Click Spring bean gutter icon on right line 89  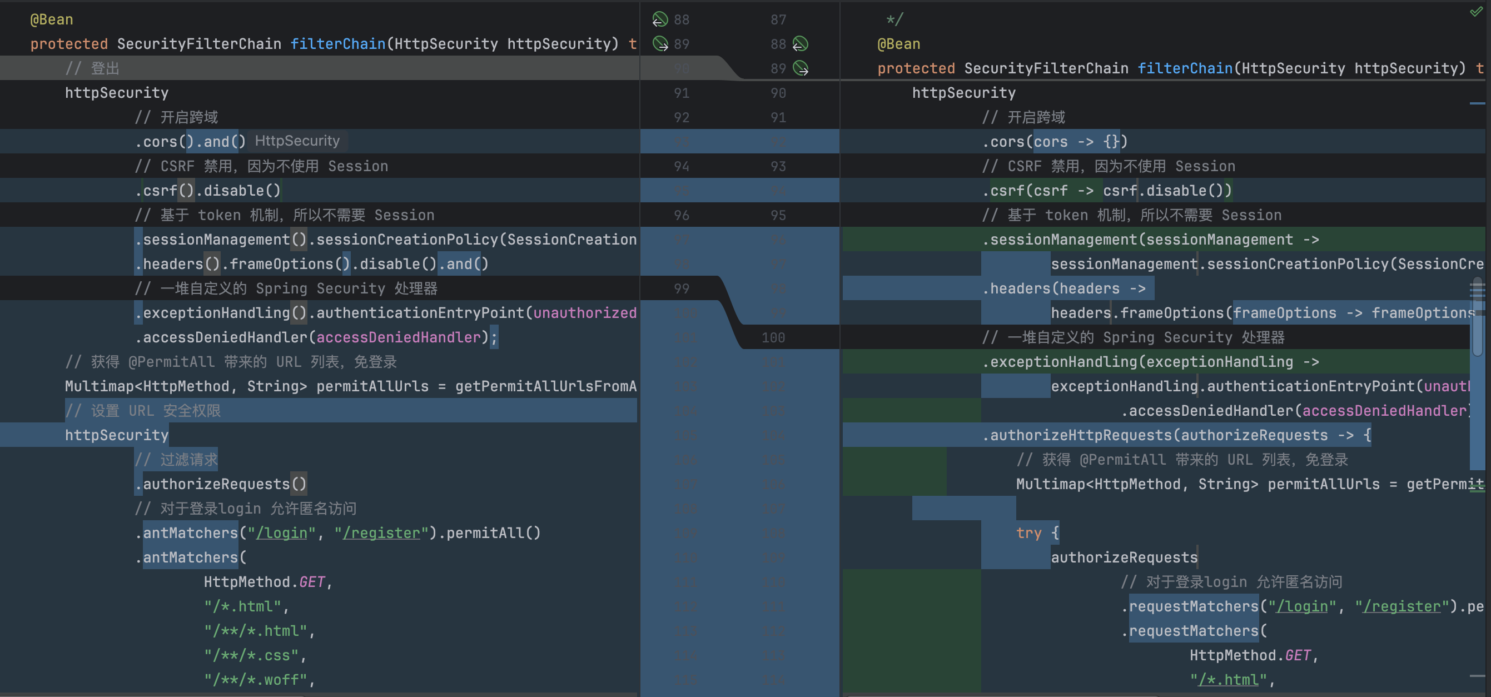click(x=801, y=68)
